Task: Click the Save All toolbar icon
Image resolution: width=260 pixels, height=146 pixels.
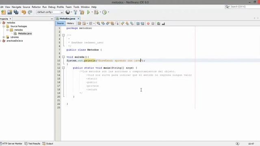Action: pos(16,12)
